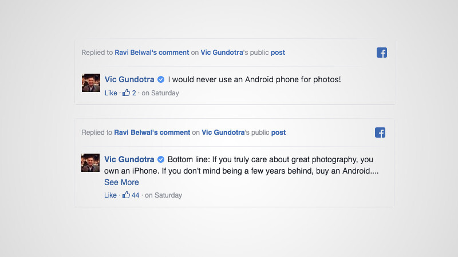
Task: Open the public post link in the second card
Action: click(278, 132)
